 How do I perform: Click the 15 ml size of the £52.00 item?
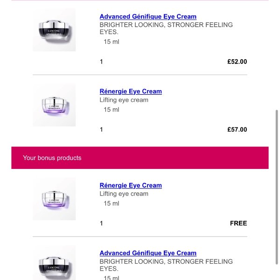coord(112,42)
